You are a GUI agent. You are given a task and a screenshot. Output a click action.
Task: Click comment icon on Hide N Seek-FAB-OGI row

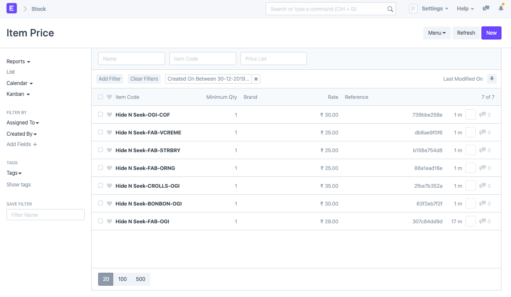[x=483, y=221]
